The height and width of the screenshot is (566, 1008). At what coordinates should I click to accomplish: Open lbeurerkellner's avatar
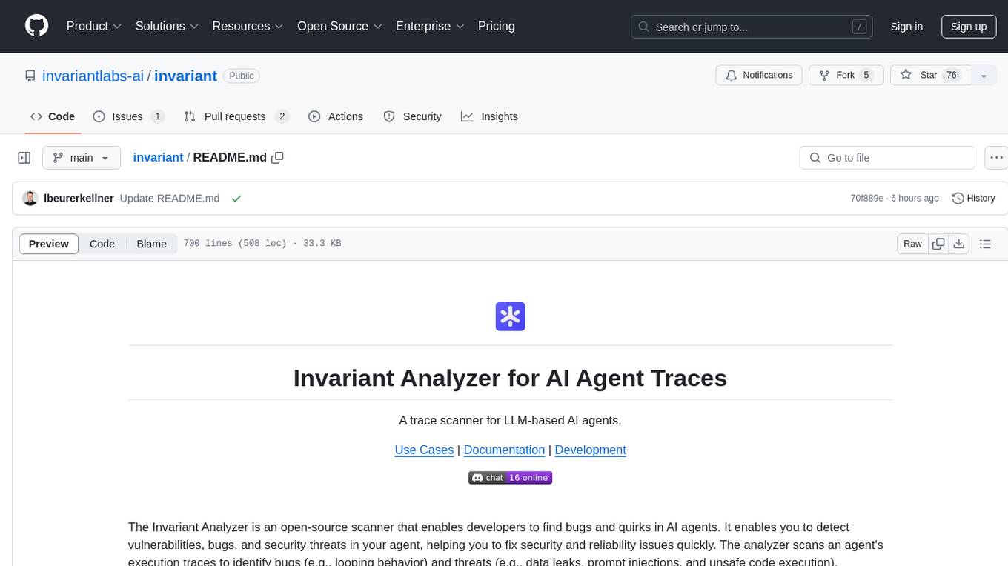(30, 198)
